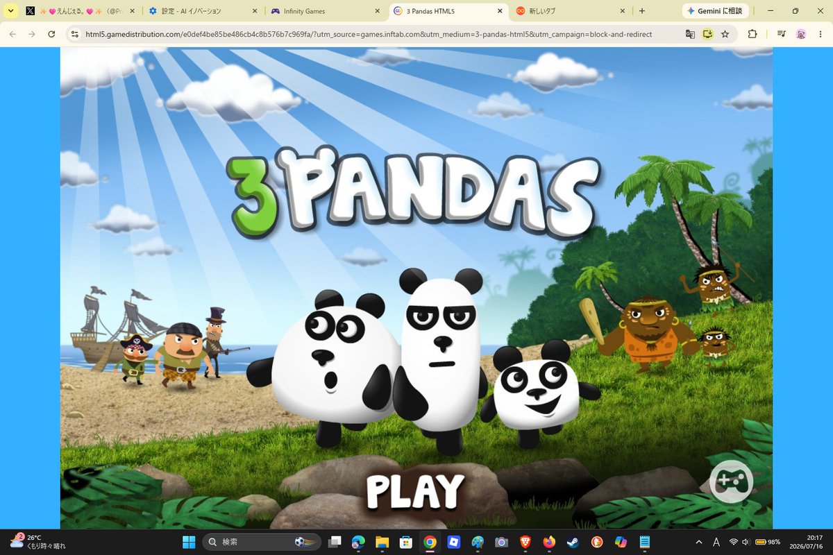Click the Gemini に相談 button
833x555 pixels.
click(716, 11)
